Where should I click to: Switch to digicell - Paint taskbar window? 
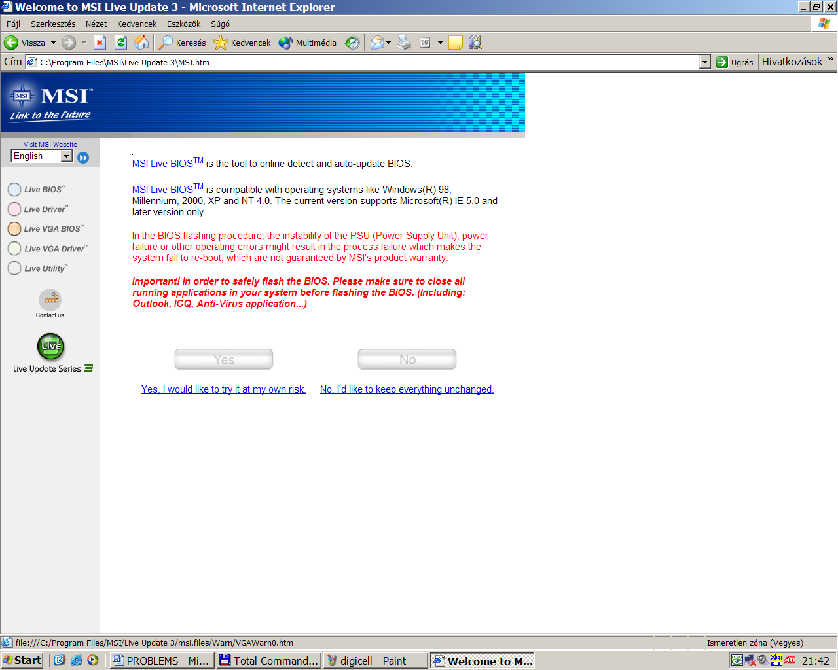(375, 660)
